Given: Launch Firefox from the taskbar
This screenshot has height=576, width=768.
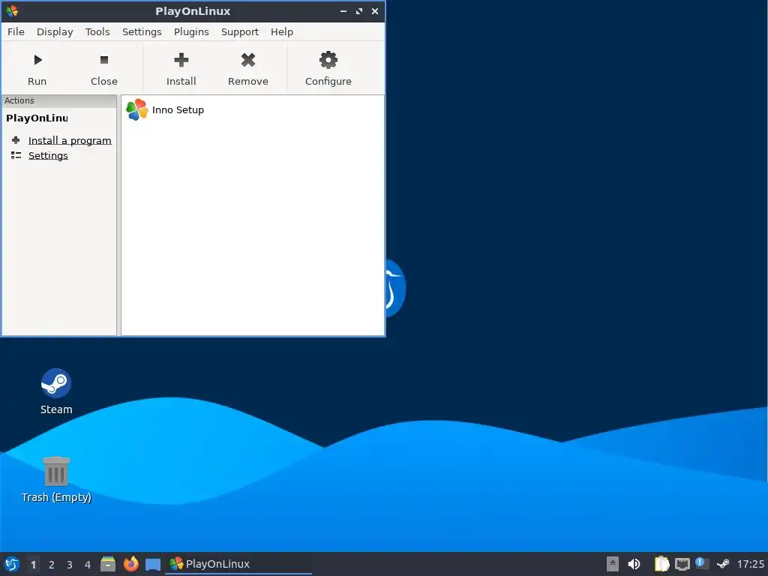Looking at the screenshot, I should point(130,564).
